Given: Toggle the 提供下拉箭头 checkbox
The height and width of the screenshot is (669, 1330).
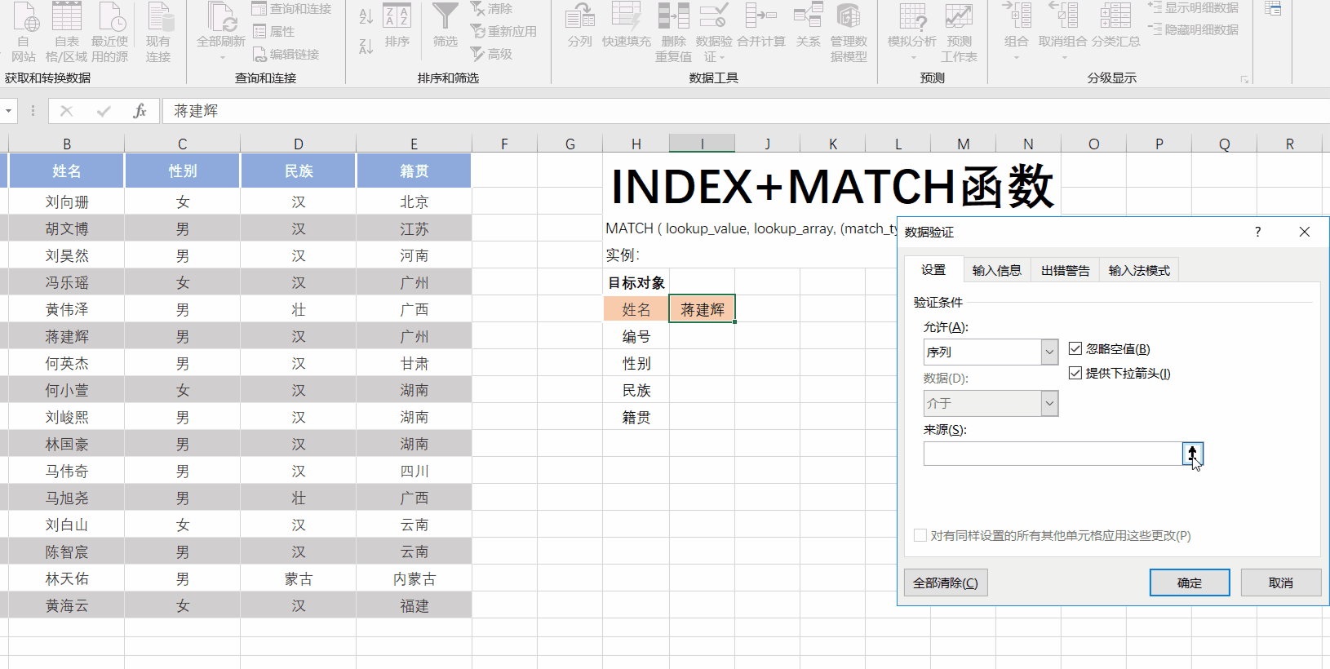Looking at the screenshot, I should (x=1075, y=374).
